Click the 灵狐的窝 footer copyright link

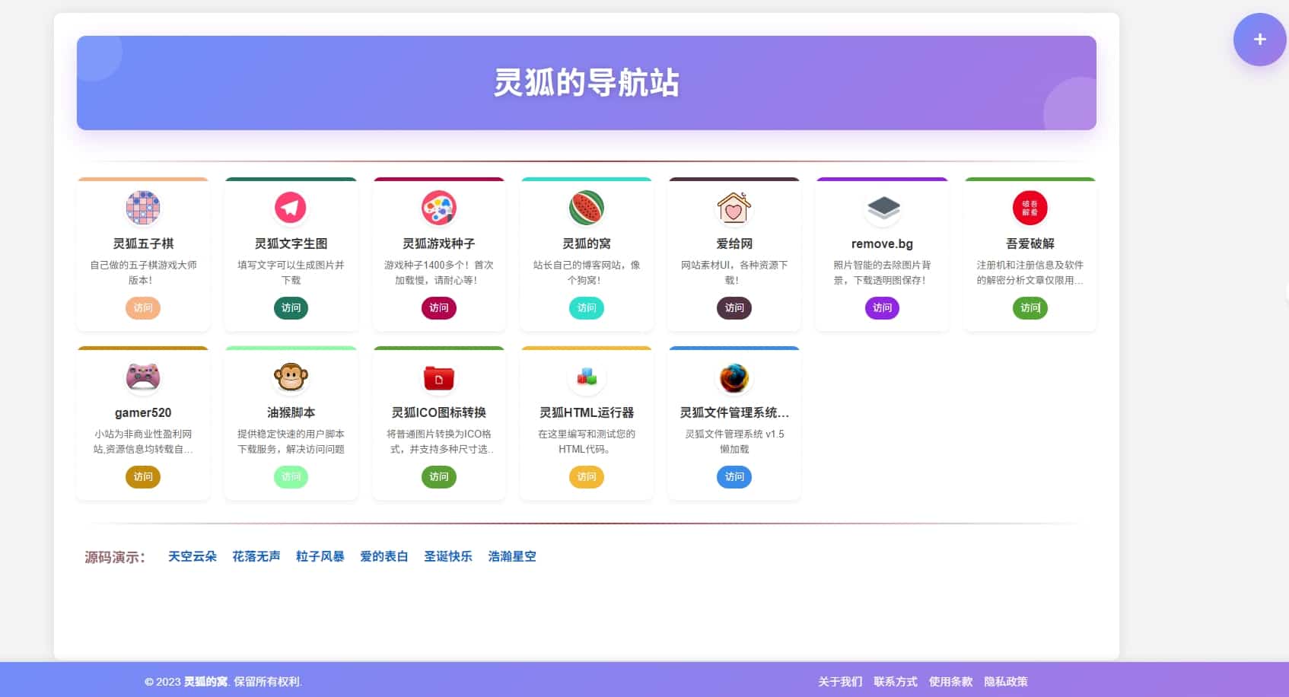[x=205, y=682]
